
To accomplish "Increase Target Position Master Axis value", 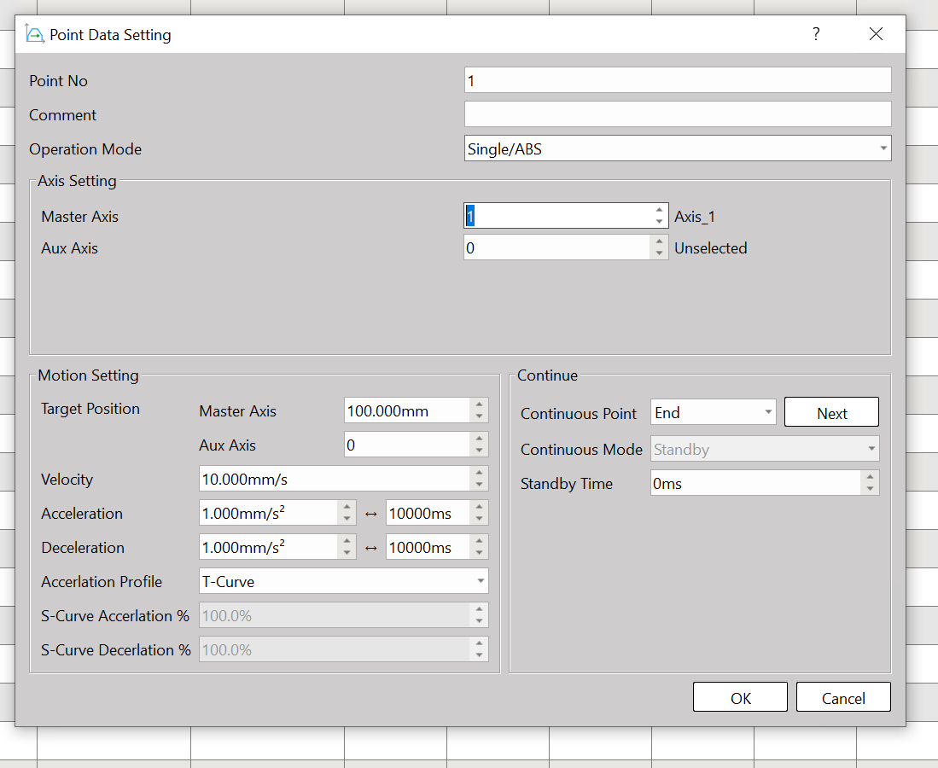I will point(479,404).
